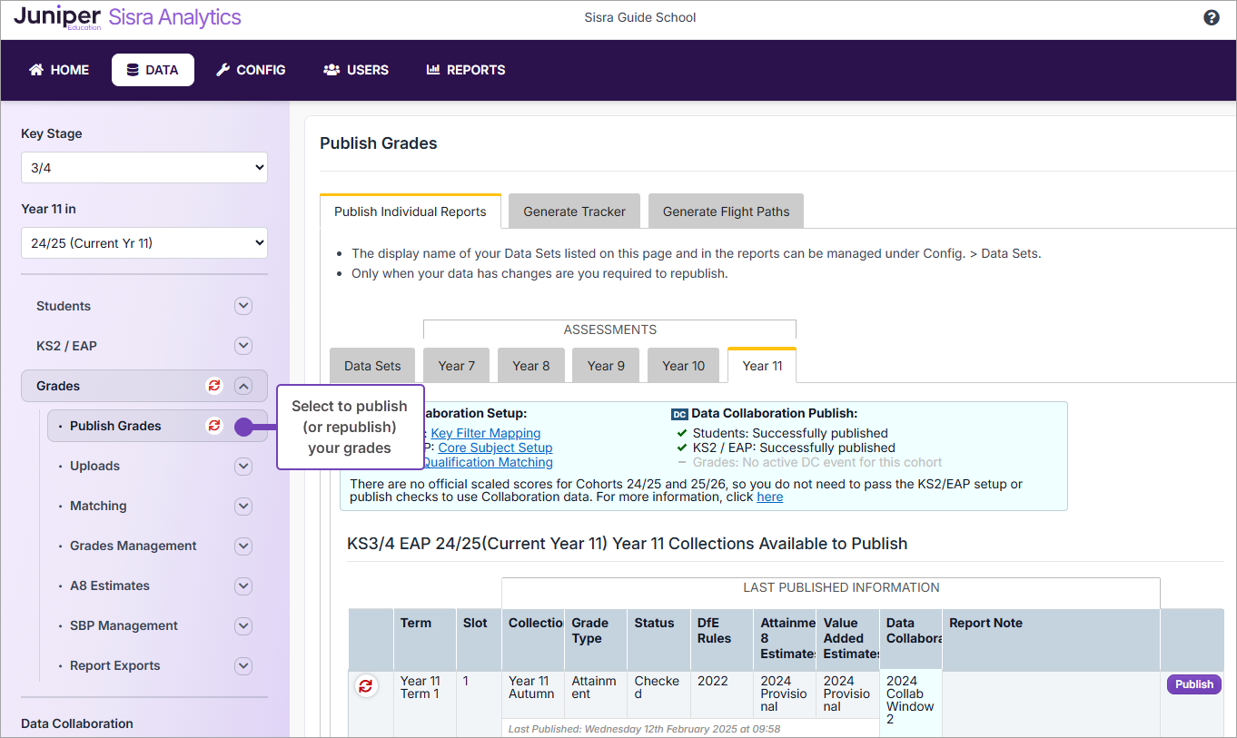Expand the Students section

click(x=242, y=306)
